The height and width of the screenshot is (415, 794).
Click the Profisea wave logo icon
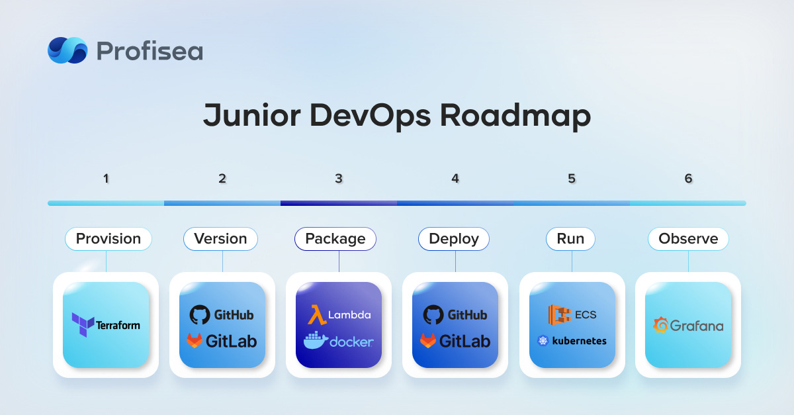67,50
